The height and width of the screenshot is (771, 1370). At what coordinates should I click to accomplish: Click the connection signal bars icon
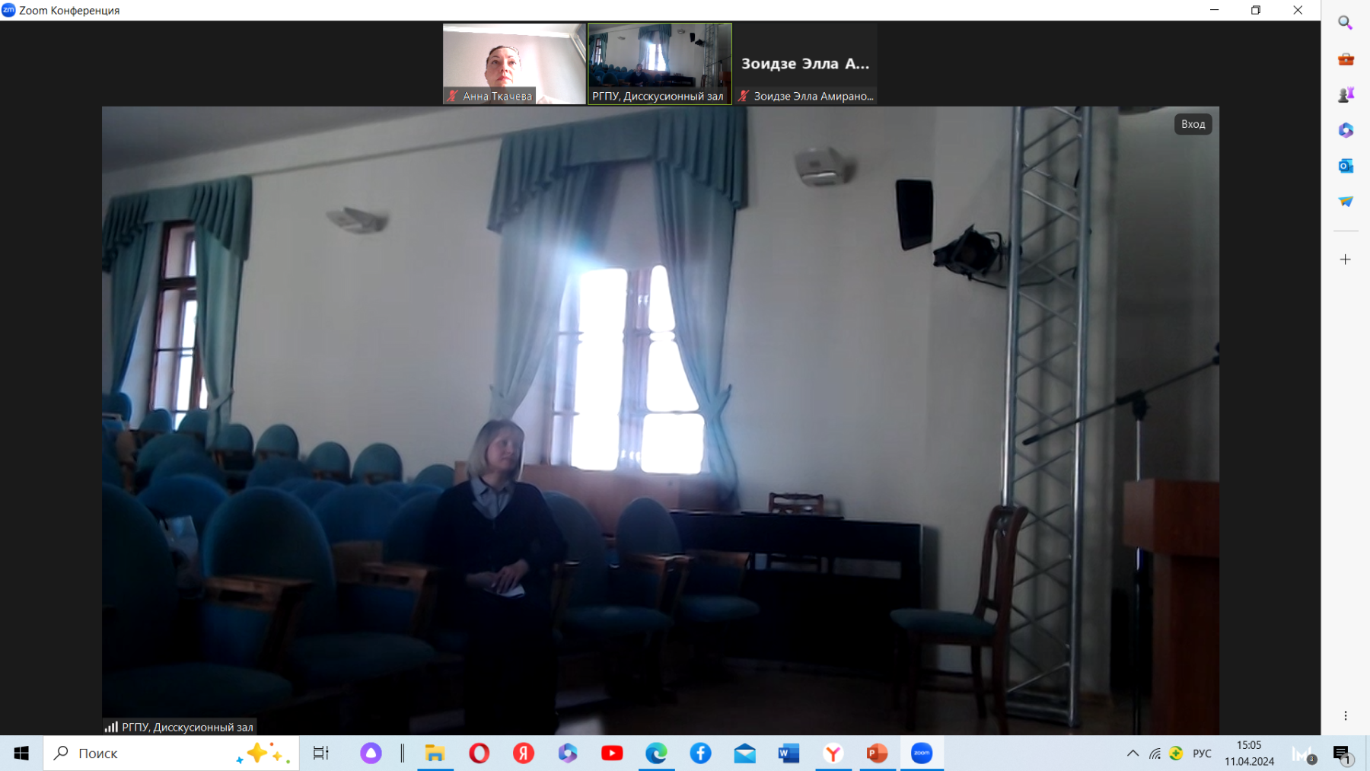point(111,727)
